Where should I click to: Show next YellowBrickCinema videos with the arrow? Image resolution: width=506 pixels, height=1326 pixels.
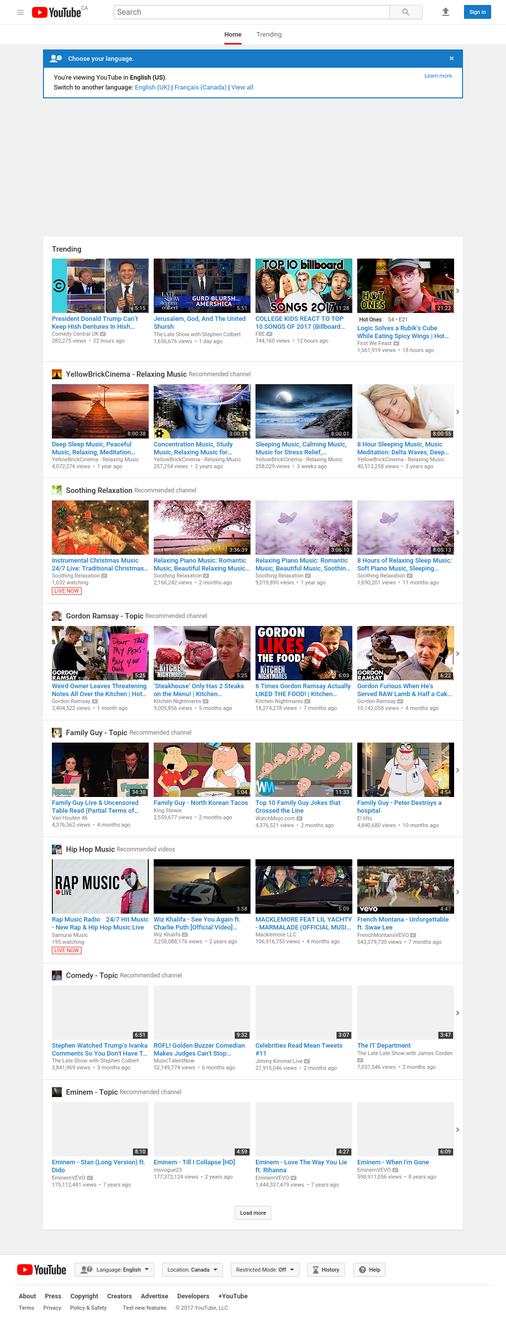point(458,412)
